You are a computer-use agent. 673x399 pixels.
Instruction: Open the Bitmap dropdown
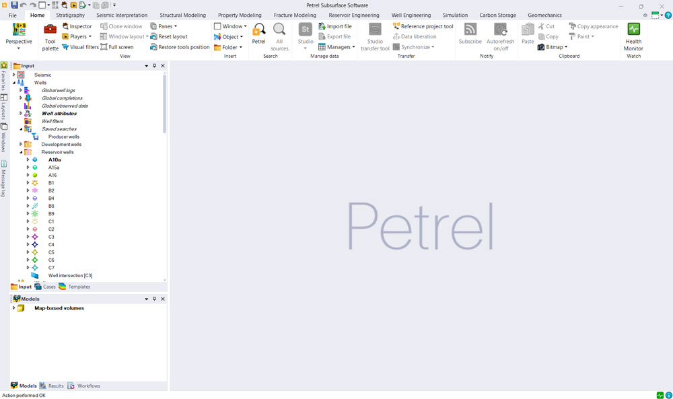pyautogui.click(x=566, y=47)
